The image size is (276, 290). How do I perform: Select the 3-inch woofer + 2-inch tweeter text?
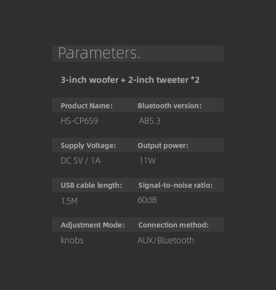[125, 80]
